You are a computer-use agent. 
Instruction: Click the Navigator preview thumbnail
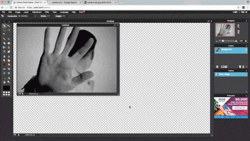pos(225,30)
